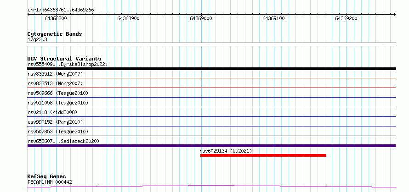Click the Cytogenetic Bands track heading
This screenshot has width=409, height=192.
pos(55,34)
